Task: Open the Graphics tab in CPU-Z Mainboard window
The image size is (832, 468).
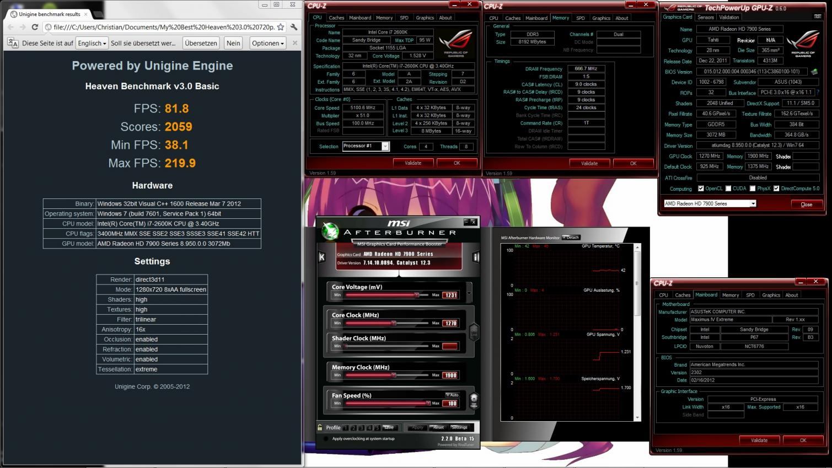Action: click(771, 295)
